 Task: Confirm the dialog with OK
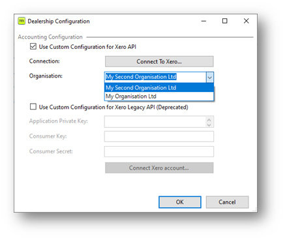tap(180, 202)
